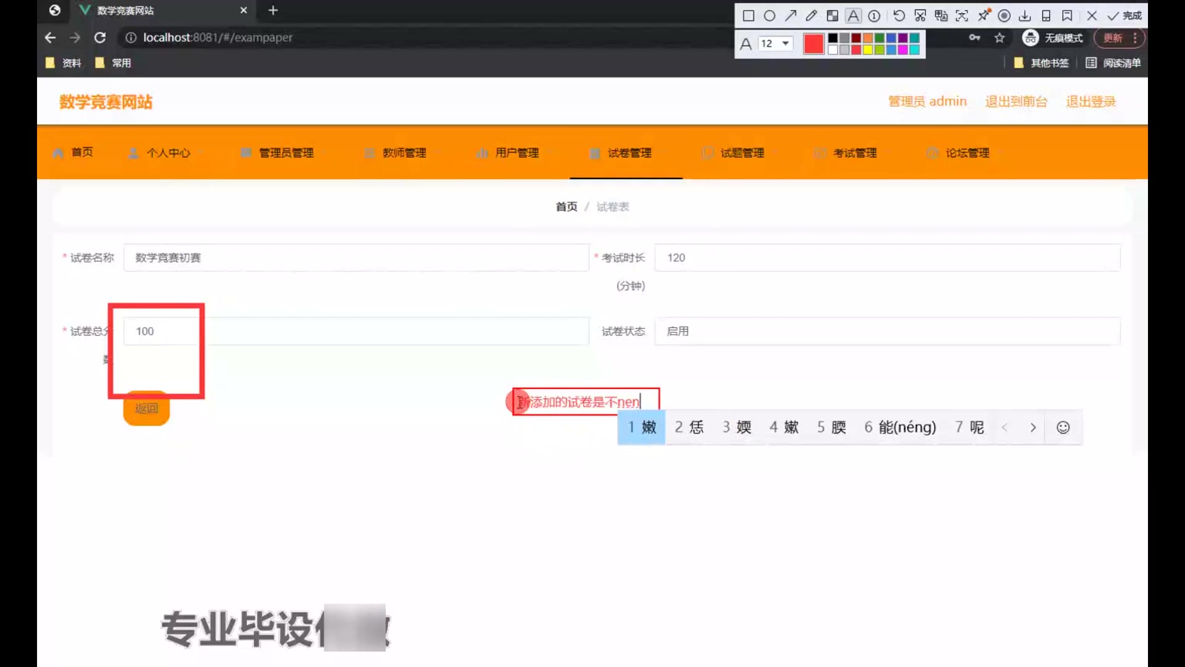
Task: Pick the pencil freehand tool
Action: click(x=811, y=15)
